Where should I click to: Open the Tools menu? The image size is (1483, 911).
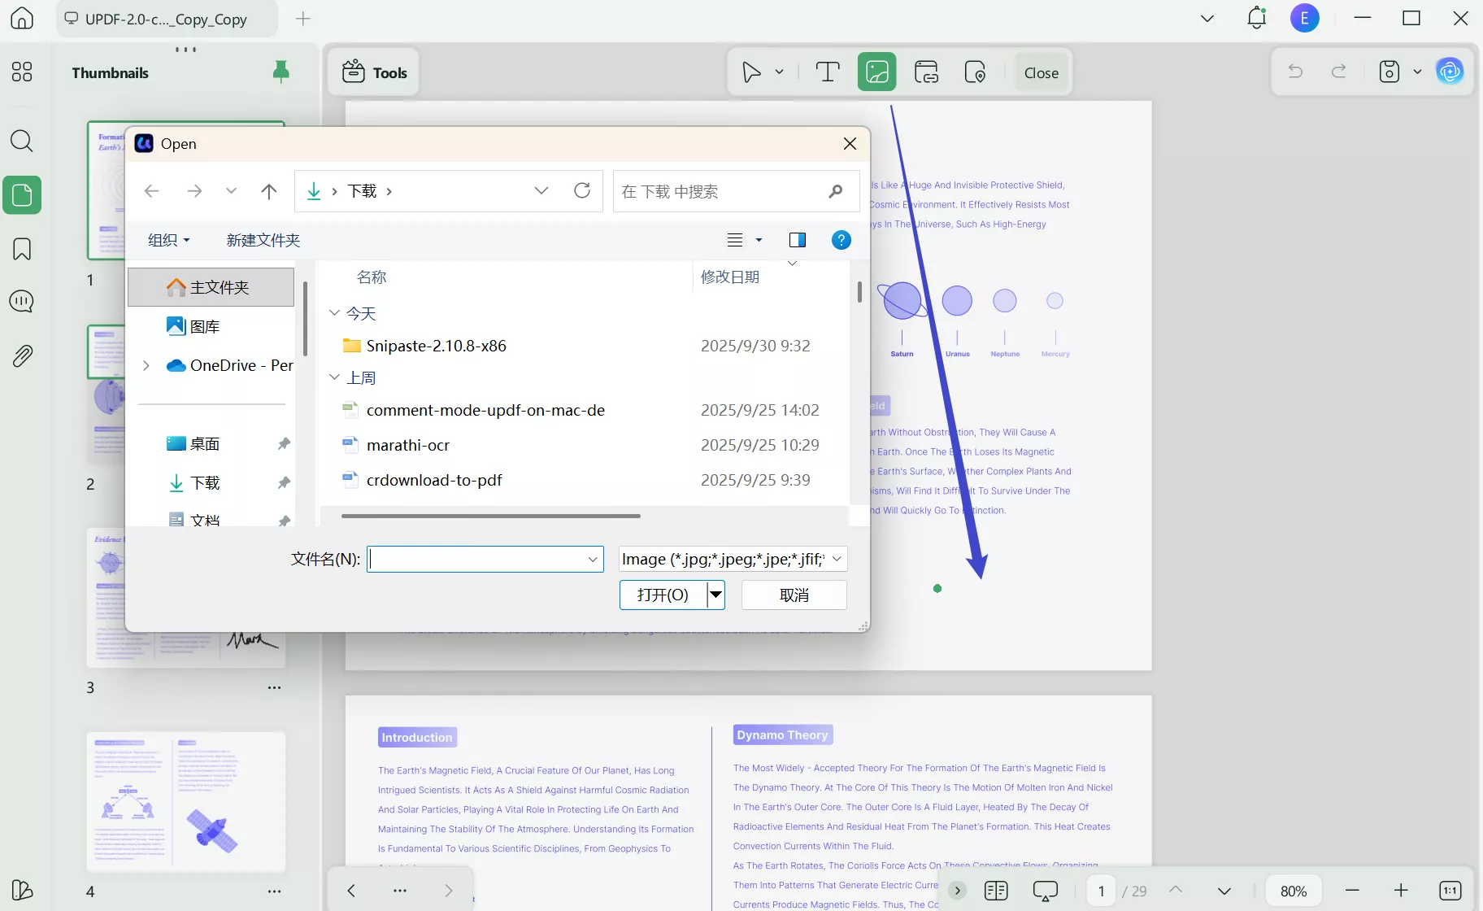click(x=374, y=72)
